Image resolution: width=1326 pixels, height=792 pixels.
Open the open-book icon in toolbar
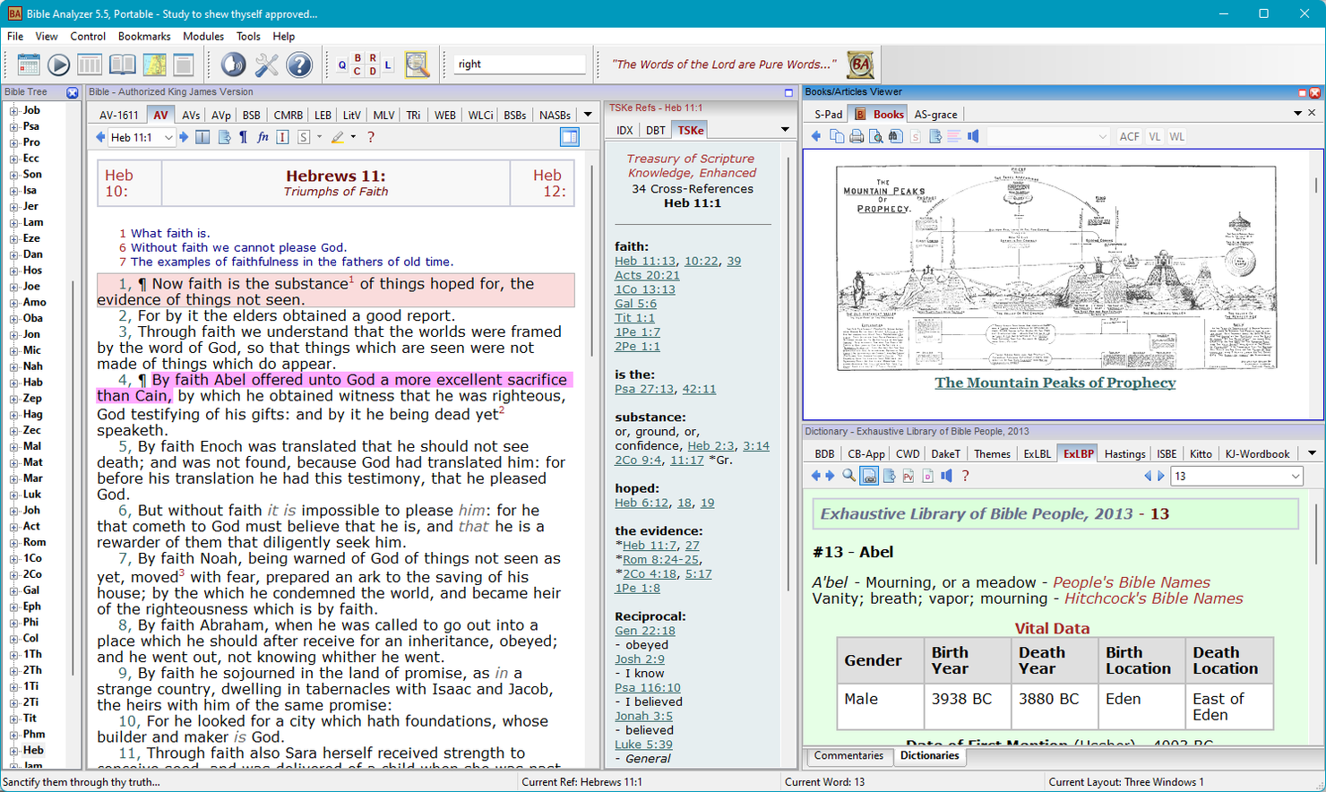[x=123, y=65]
